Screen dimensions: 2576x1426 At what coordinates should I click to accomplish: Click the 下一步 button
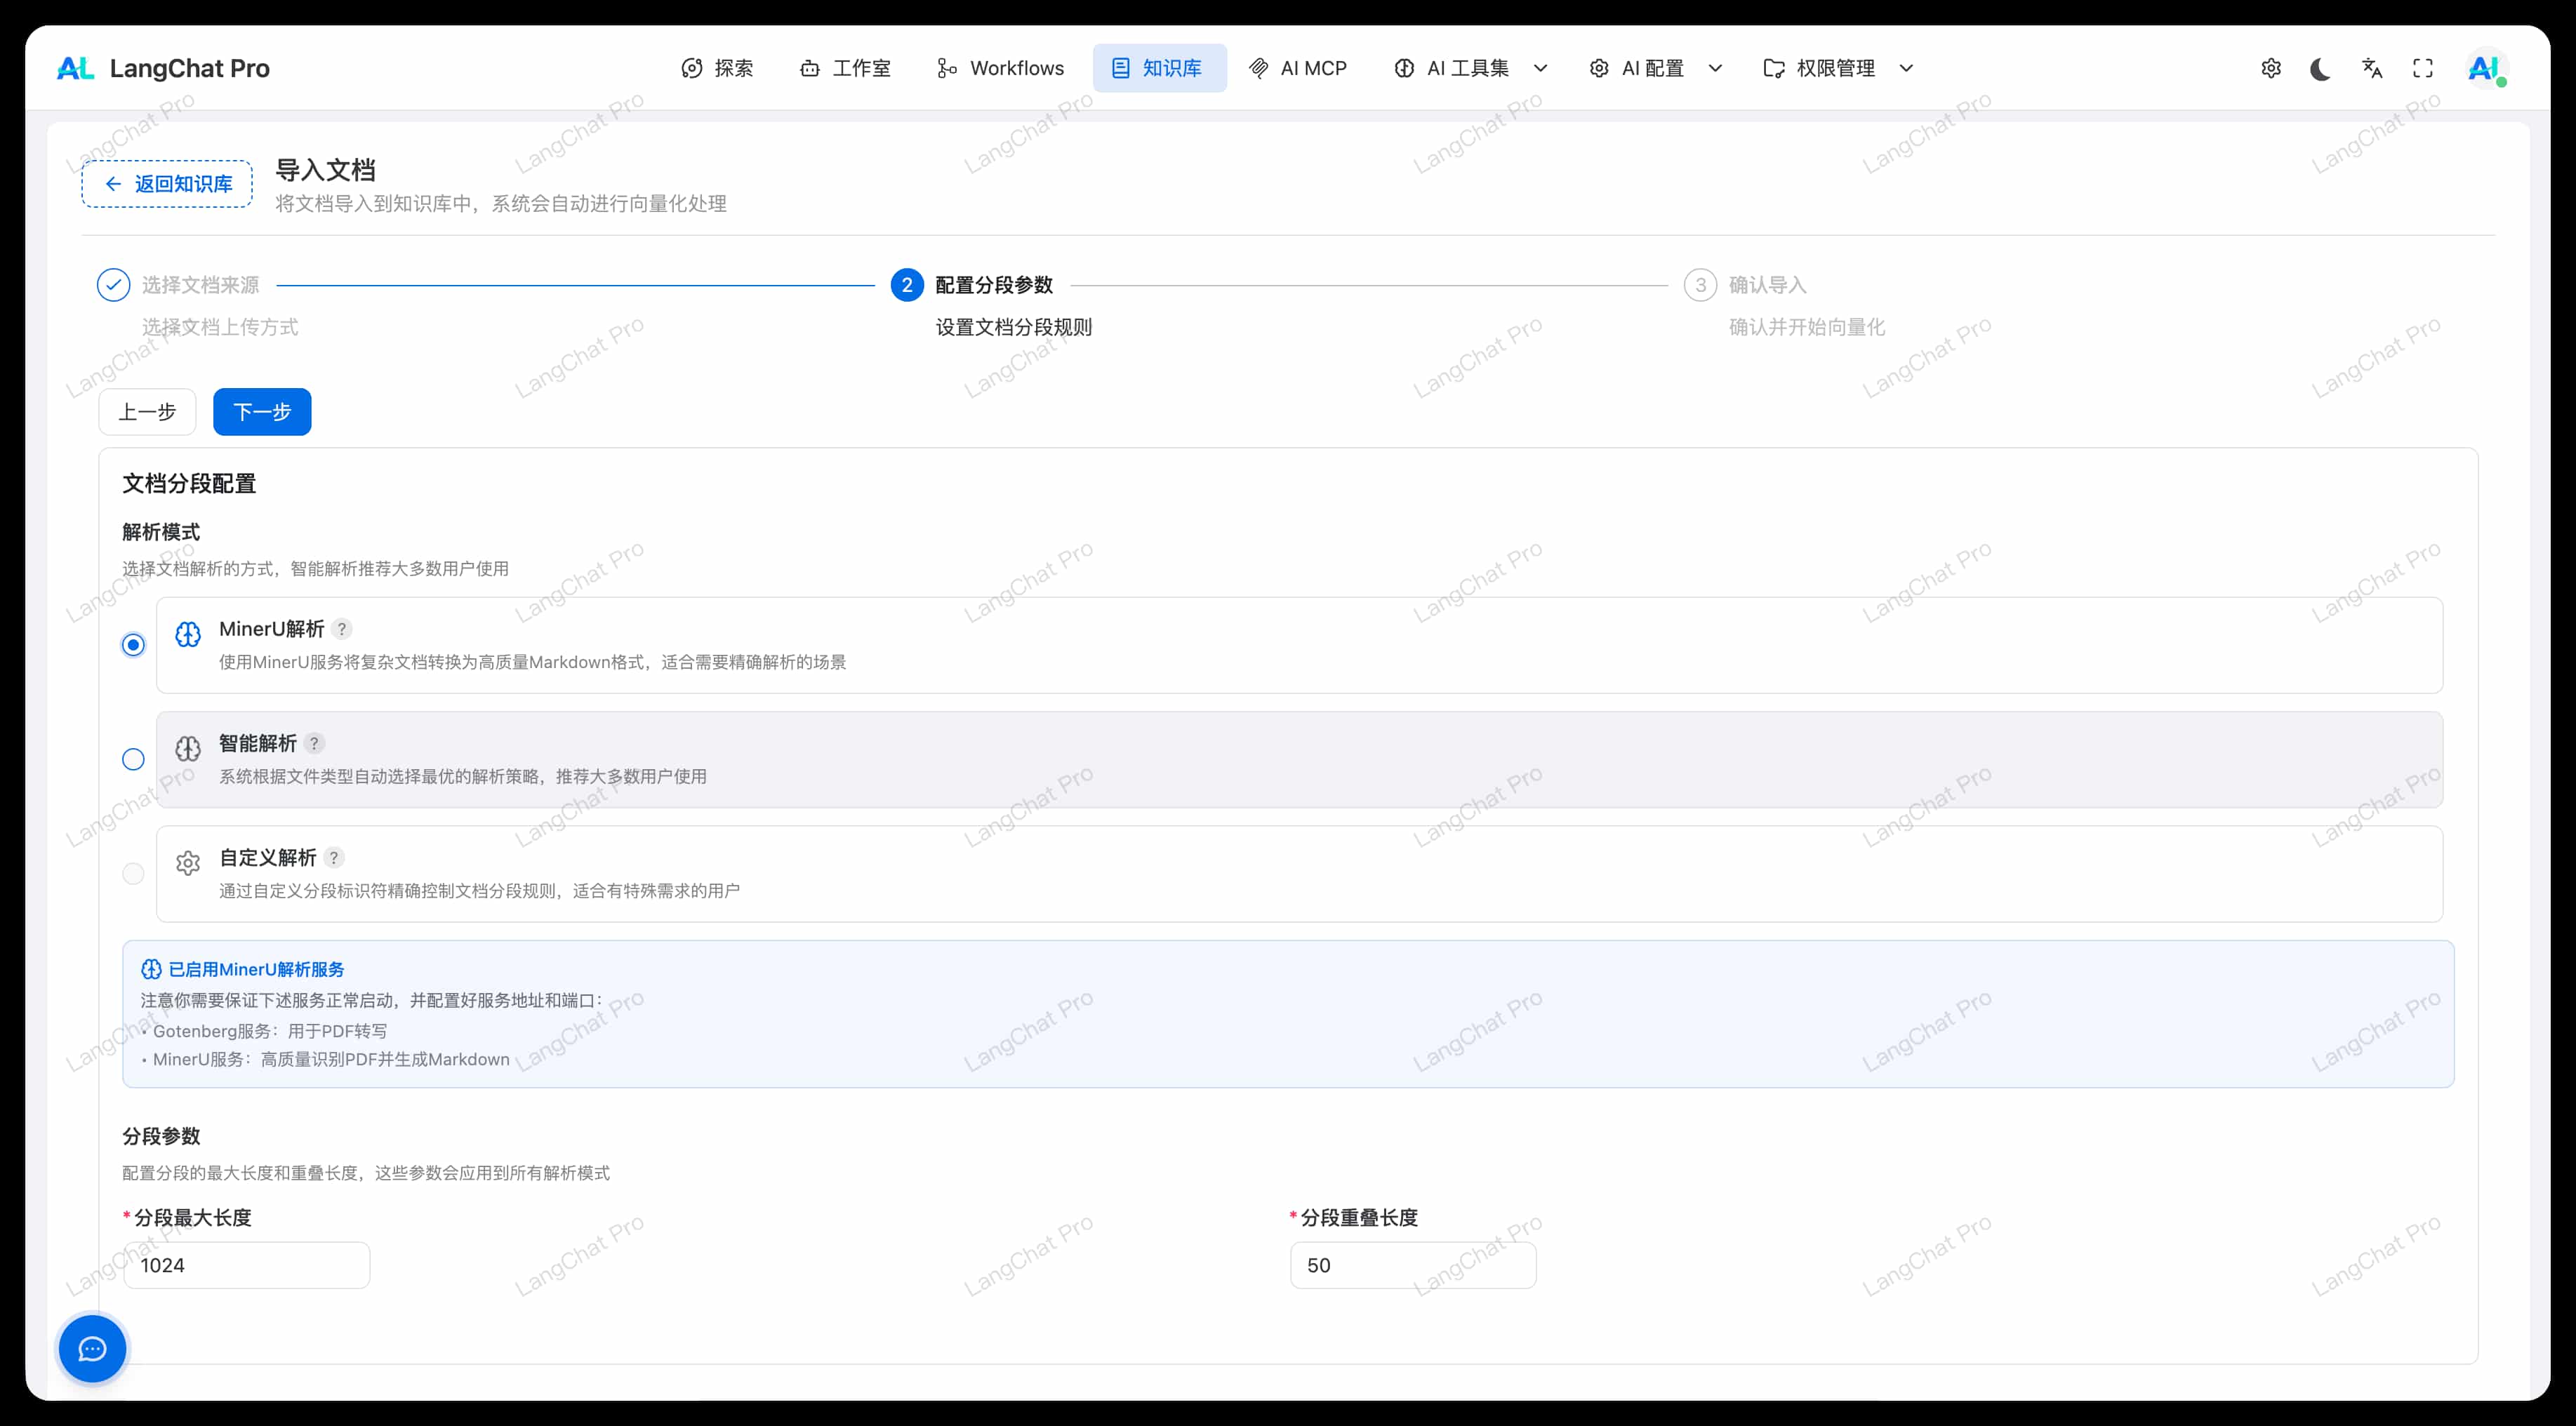[262, 412]
